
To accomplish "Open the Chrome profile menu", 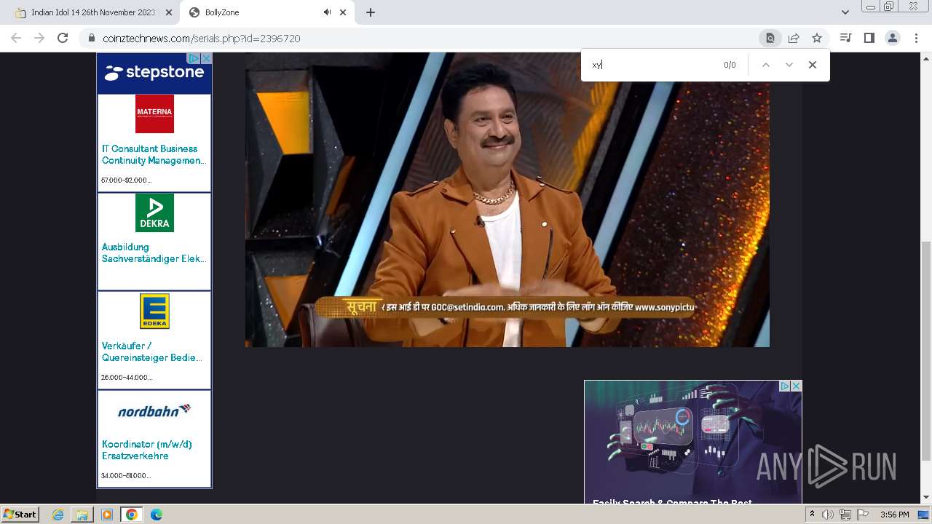I will (x=893, y=38).
